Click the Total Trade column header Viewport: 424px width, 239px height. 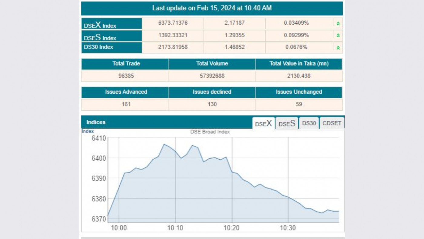(x=125, y=64)
